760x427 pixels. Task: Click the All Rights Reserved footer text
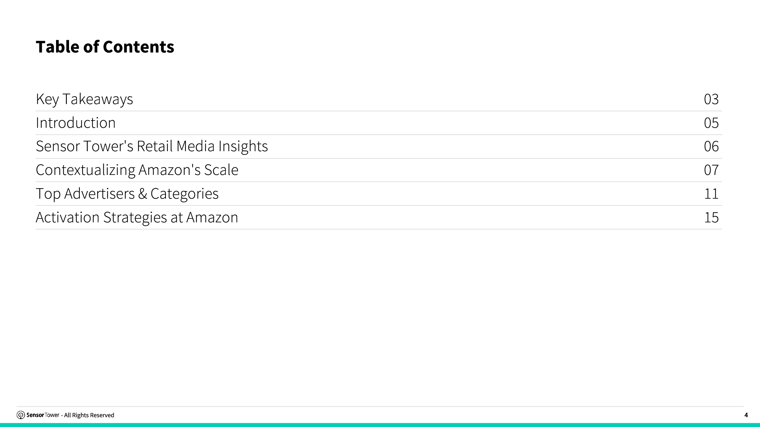pyautogui.click(x=89, y=415)
